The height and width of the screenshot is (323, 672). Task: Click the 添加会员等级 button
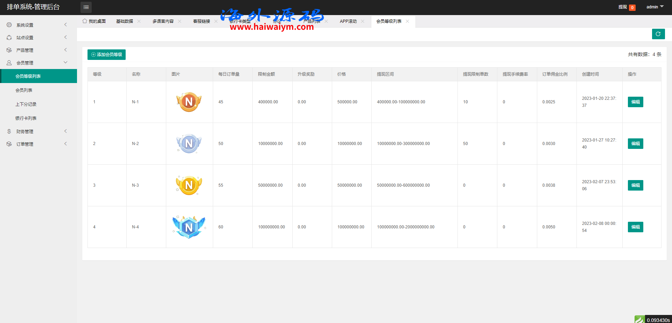(106, 55)
